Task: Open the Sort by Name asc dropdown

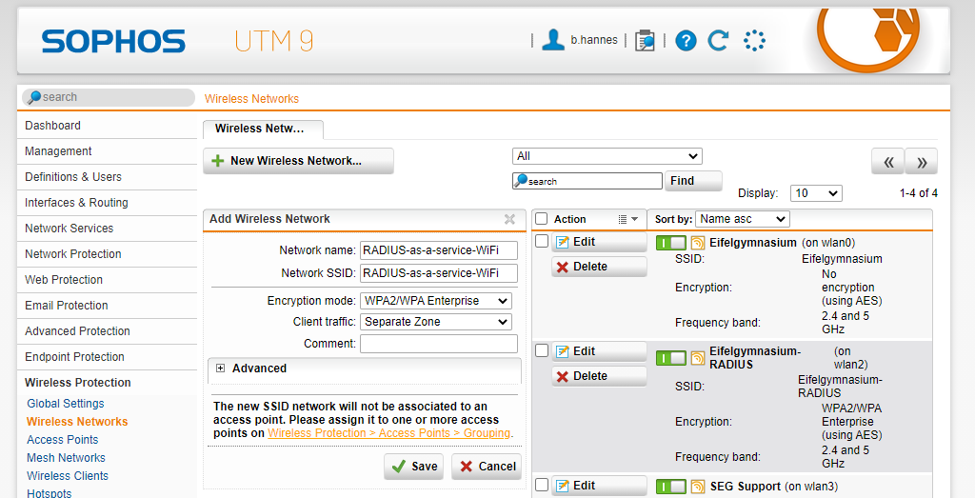Action: click(x=743, y=219)
